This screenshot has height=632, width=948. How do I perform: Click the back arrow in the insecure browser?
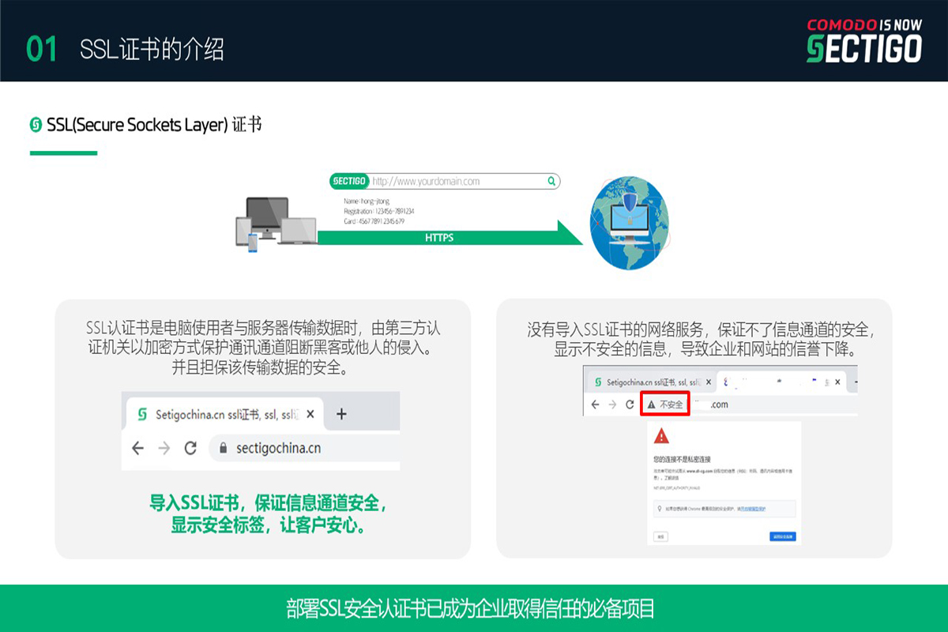594,404
